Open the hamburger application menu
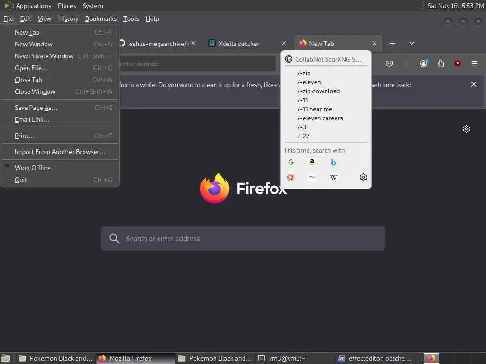The width and height of the screenshot is (486, 364). point(475,64)
